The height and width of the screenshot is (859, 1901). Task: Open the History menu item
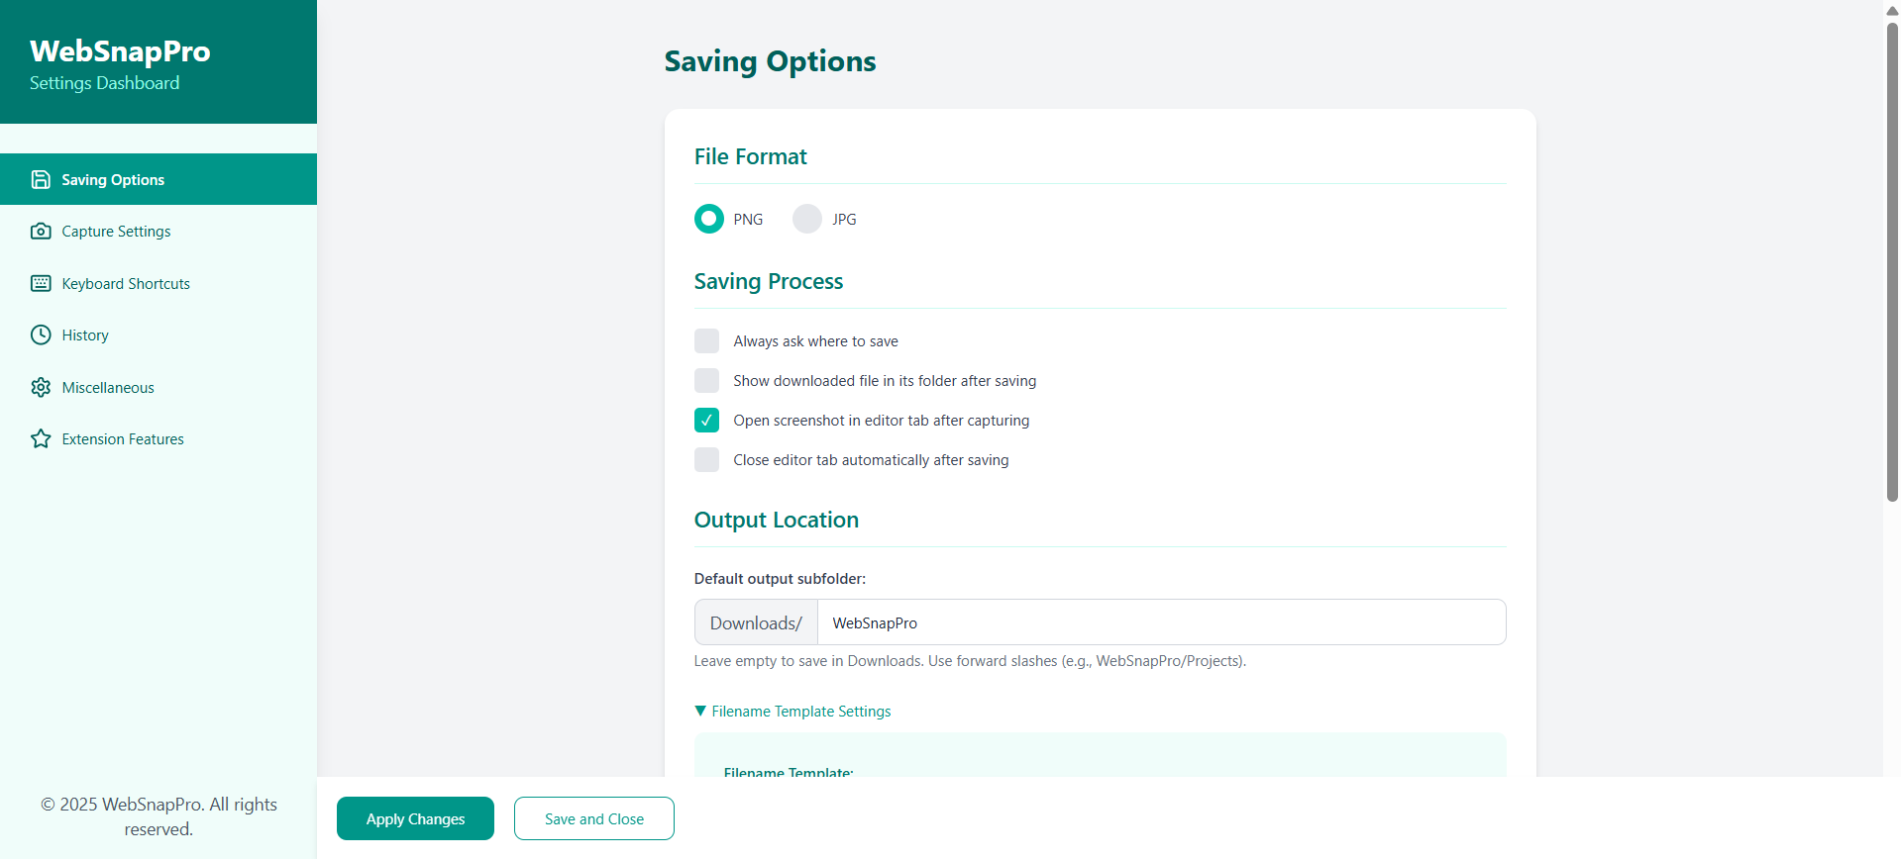tap(85, 335)
